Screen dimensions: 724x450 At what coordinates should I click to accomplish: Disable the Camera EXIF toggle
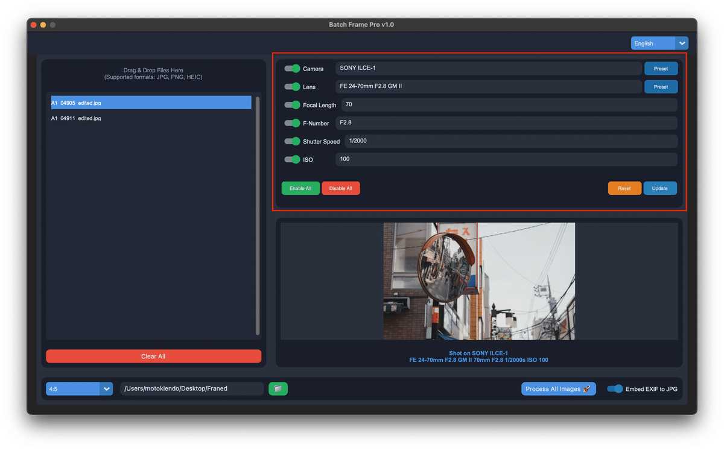[292, 68]
